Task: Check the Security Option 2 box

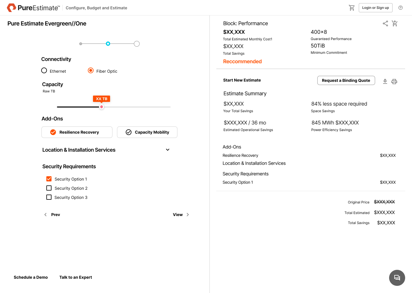Action: (49, 188)
